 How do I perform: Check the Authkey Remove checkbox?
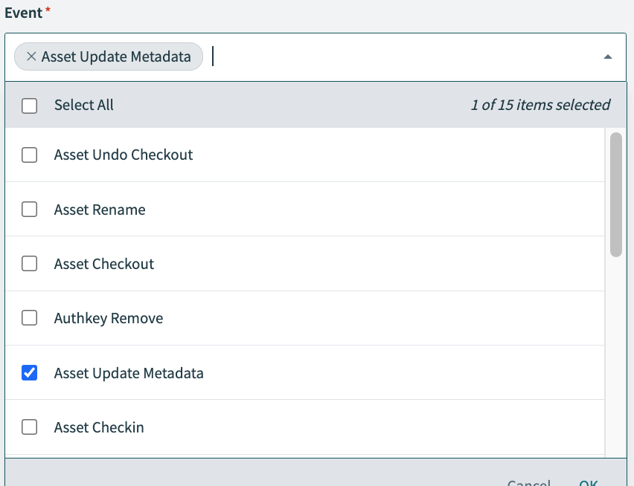(x=30, y=318)
